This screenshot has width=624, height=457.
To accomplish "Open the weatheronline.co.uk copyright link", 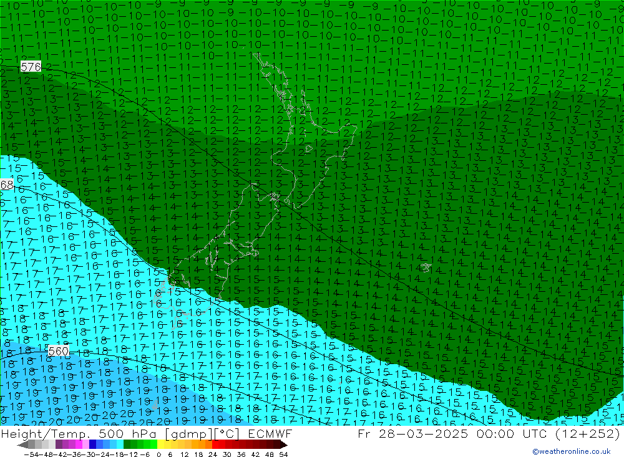I will (x=572, y=451).
